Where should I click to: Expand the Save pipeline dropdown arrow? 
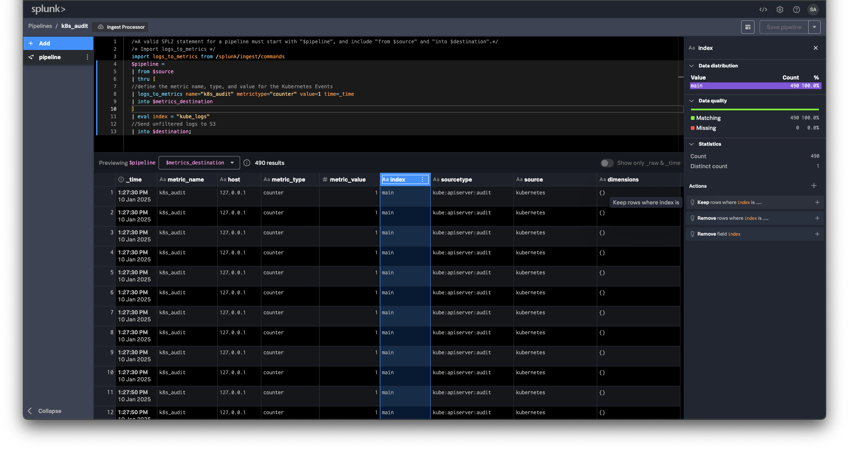click(x=815, y=27)
